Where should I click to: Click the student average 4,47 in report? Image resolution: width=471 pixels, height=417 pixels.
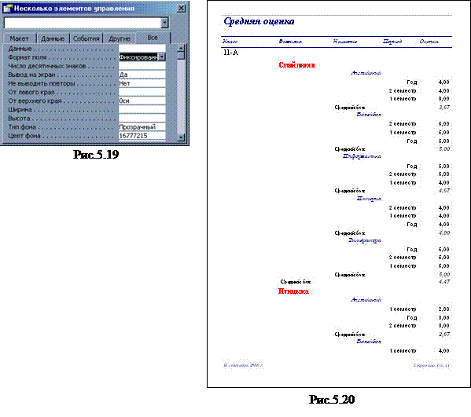444,282
